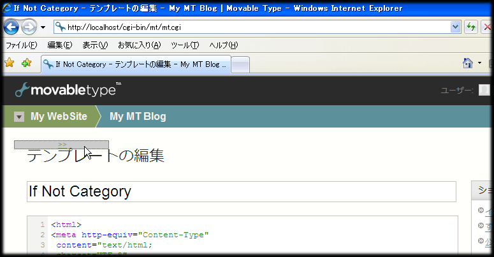Open the Home button dropdown arrow

click(x=479, y=63)
